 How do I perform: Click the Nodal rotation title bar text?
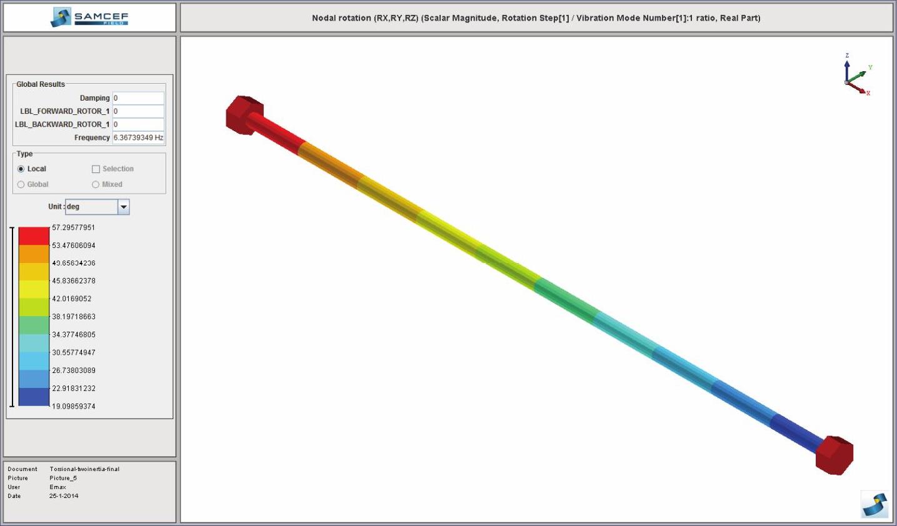click(x=536, y=18)
